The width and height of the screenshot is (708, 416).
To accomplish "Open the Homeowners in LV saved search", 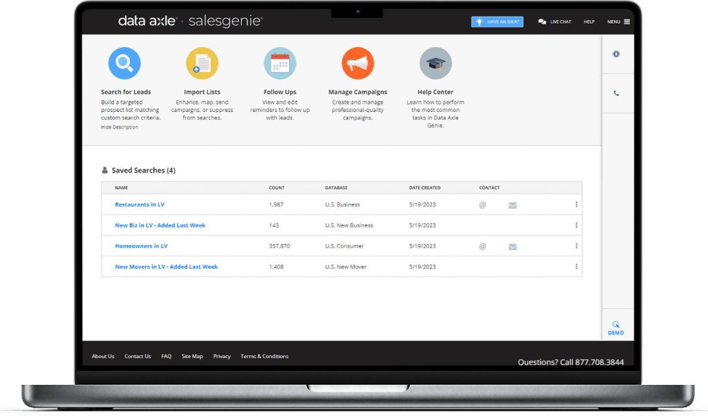I will pyautogui.click(x=141, y=246).
